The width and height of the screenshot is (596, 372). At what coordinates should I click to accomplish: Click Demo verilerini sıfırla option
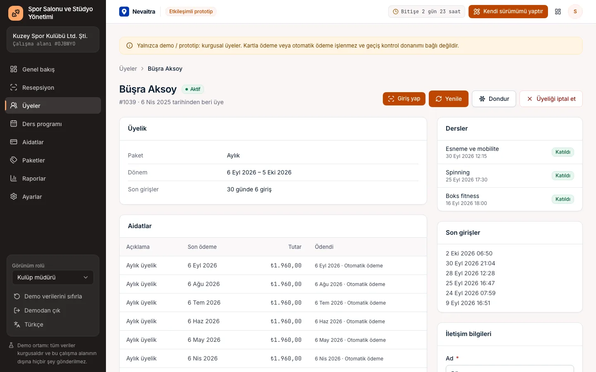coord(53,296)
